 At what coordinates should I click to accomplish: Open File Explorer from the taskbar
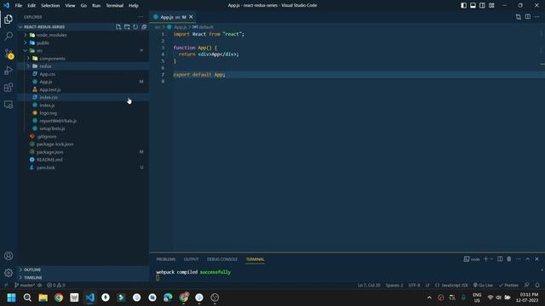(x=43, y=297)
